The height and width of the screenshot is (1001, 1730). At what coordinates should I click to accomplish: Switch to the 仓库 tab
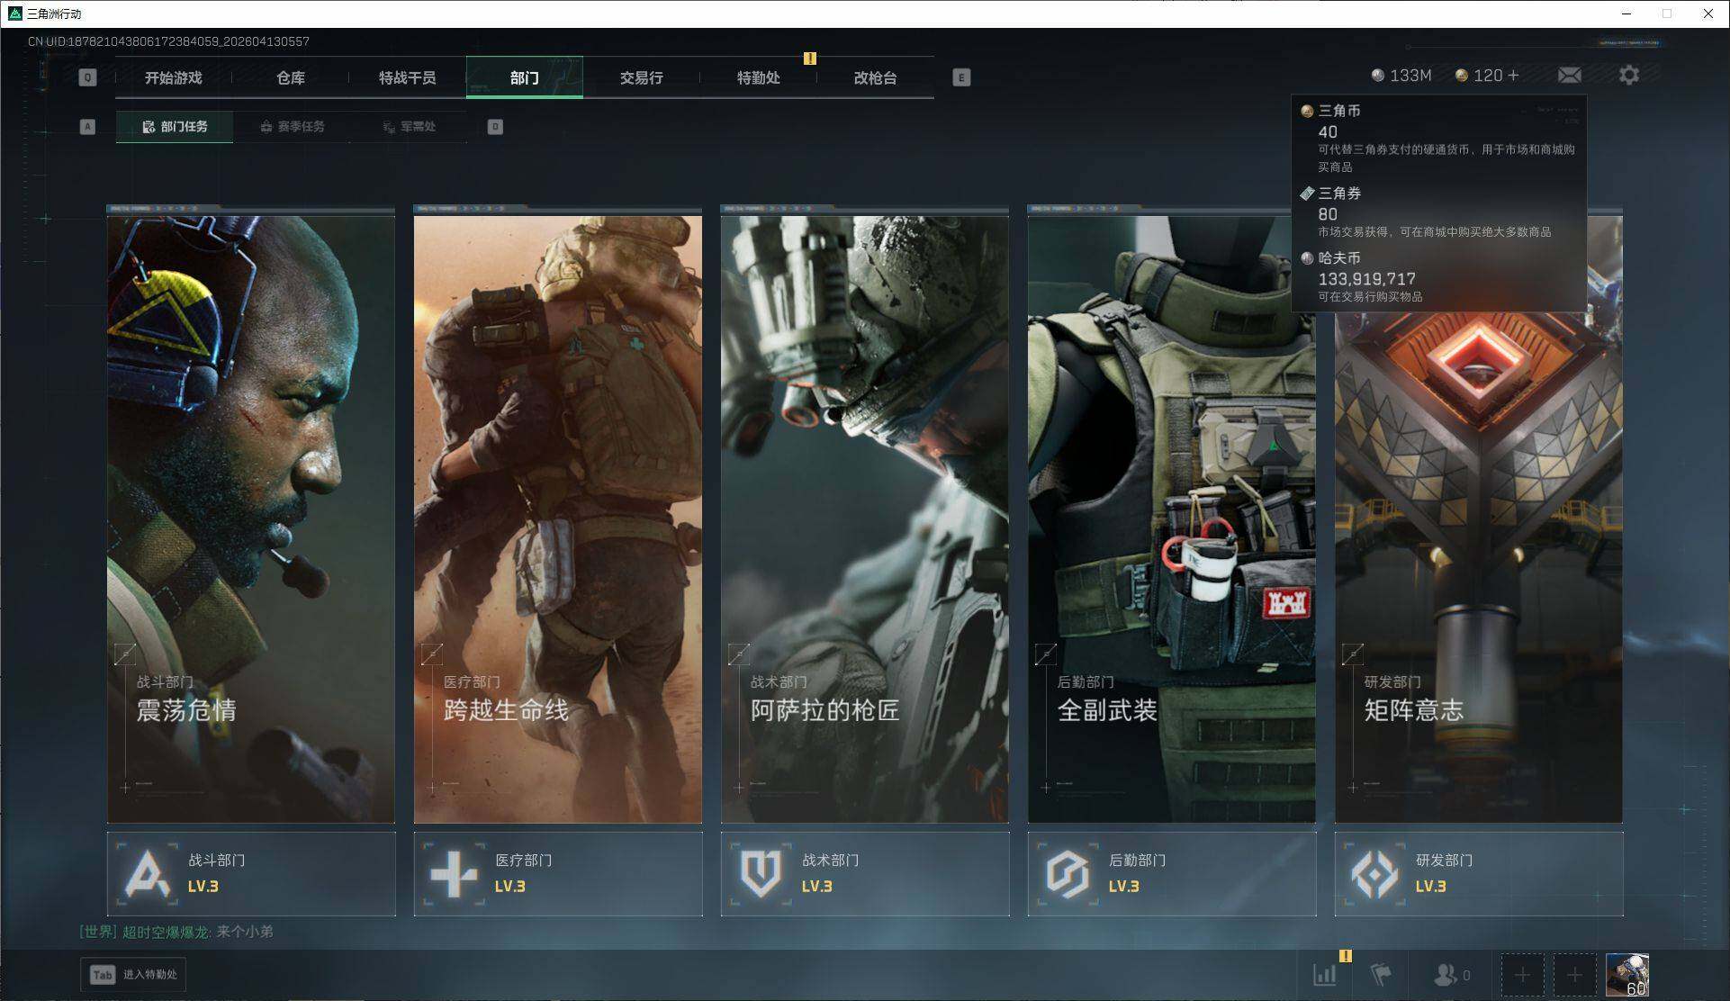pyautogui.click(x=290, y=77)
